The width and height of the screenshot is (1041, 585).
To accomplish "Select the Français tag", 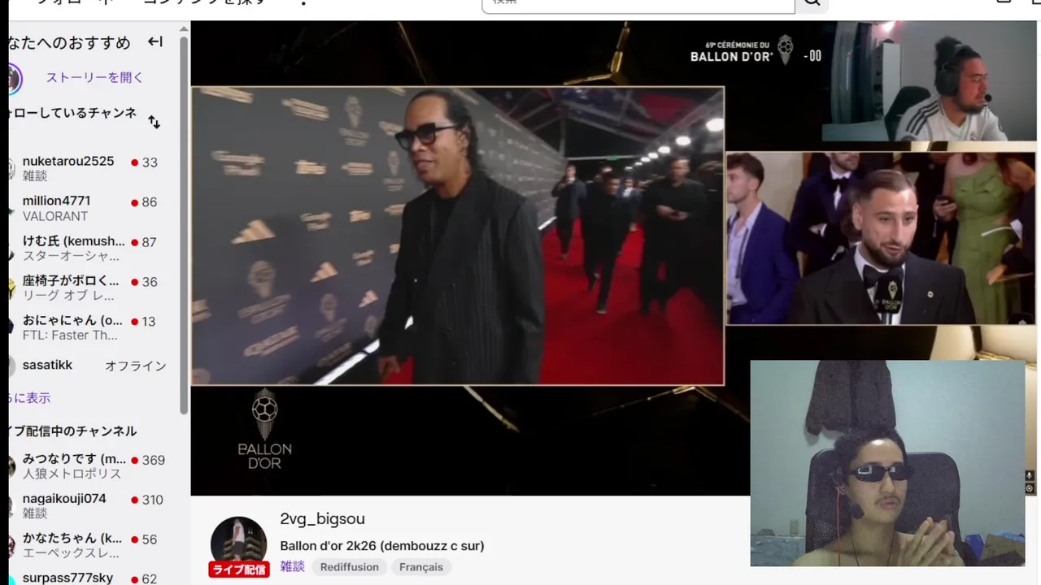I will click(x=421, y=567).
